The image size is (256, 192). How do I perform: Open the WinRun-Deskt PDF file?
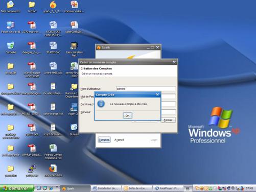tap(32, 150)
